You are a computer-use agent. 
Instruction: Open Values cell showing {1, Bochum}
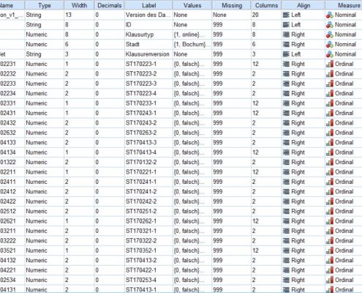192,45
